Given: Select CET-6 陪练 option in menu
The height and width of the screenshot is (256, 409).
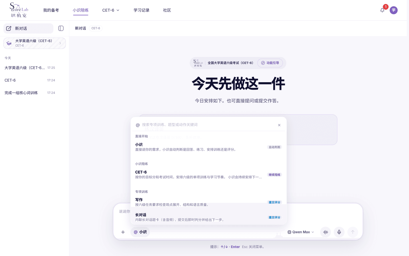Looking at the screenshot, I should [208, 175].
